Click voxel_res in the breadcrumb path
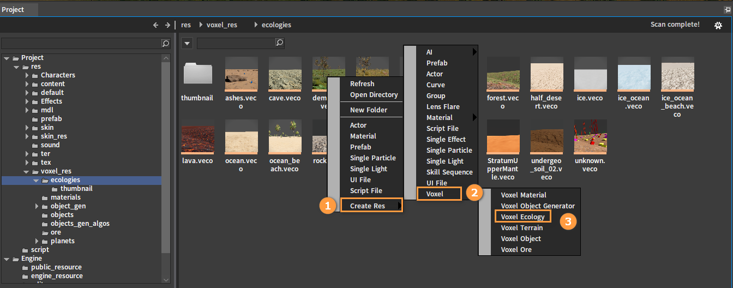The width and height of the screenshot is (733, 288). [x=221, y=25]
